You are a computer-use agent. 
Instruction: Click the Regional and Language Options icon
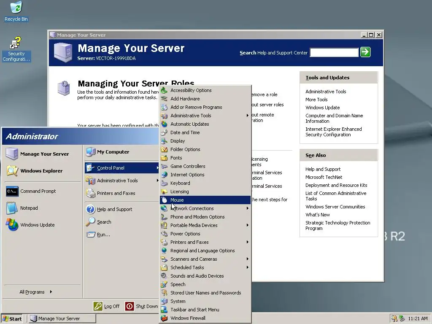(x=164, y=251)
